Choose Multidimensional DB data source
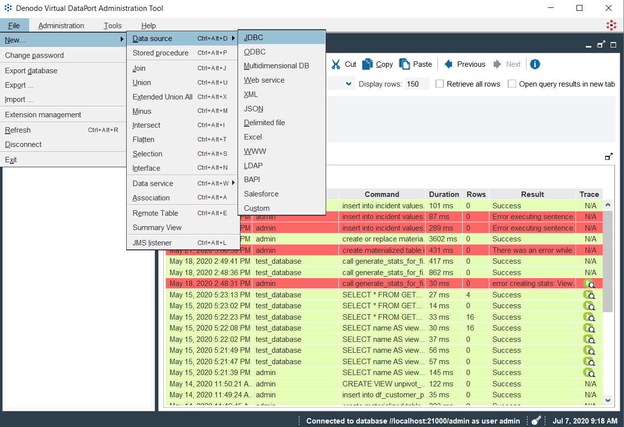This screenshot has height=427, width=624. point(282,66)
